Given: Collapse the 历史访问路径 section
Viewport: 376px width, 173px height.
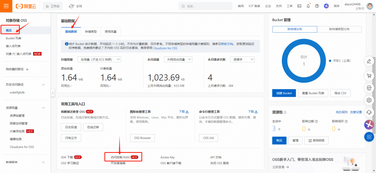Looking at the screenshot, I should tap(43, 84).
